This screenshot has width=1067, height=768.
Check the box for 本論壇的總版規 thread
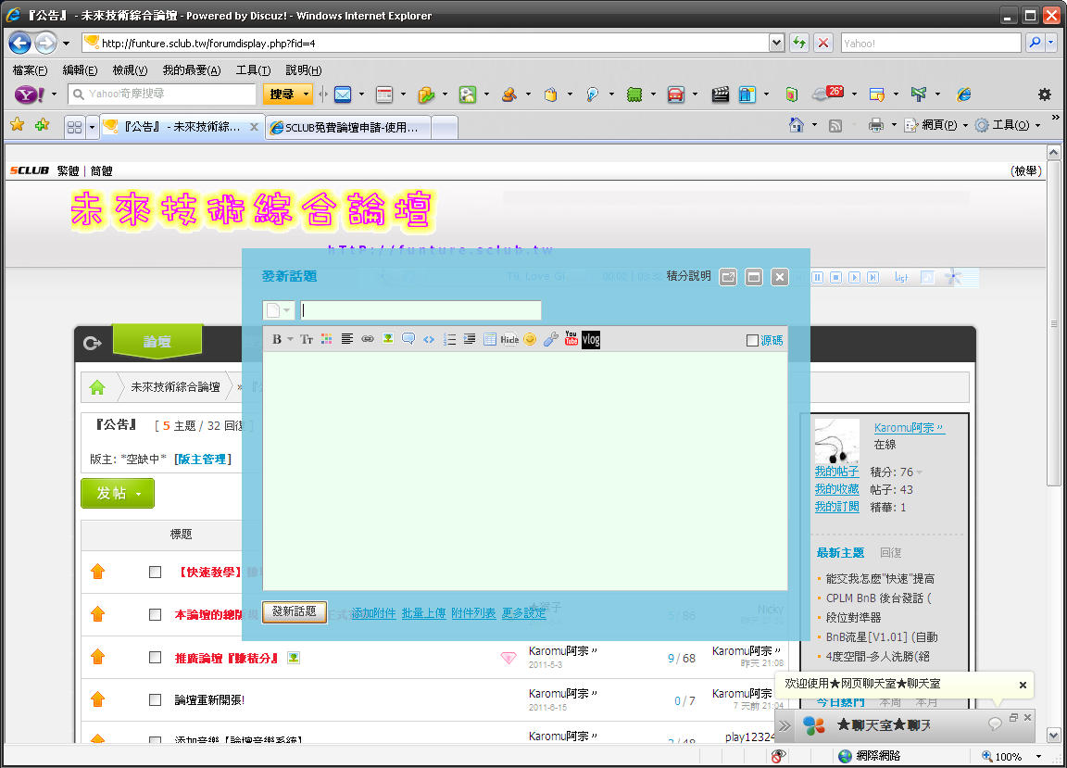coord(156,615)
